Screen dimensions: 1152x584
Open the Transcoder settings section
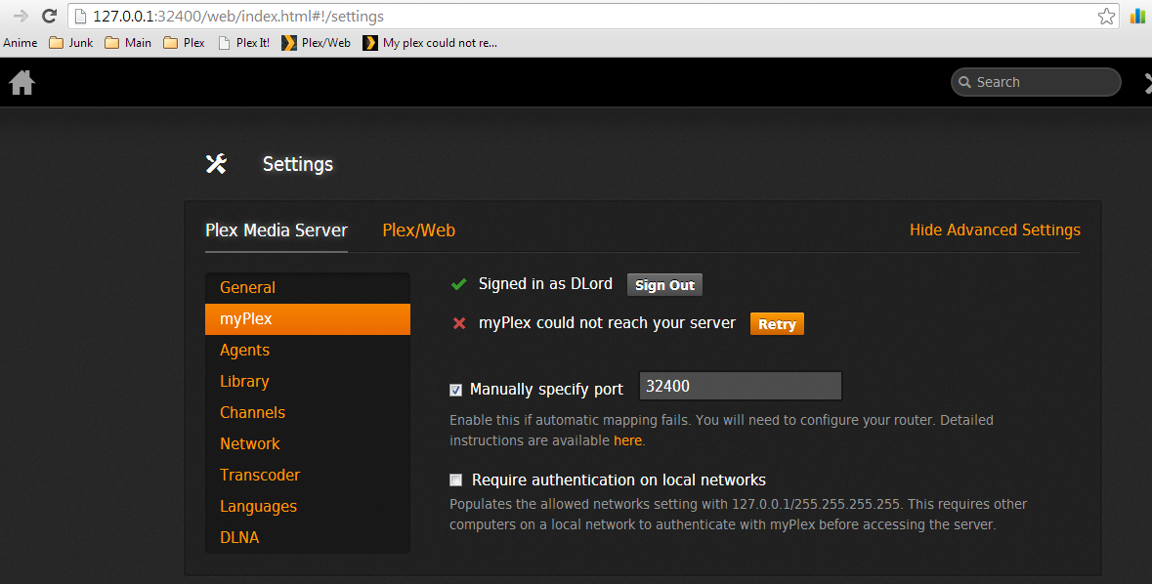pos(307,476)
